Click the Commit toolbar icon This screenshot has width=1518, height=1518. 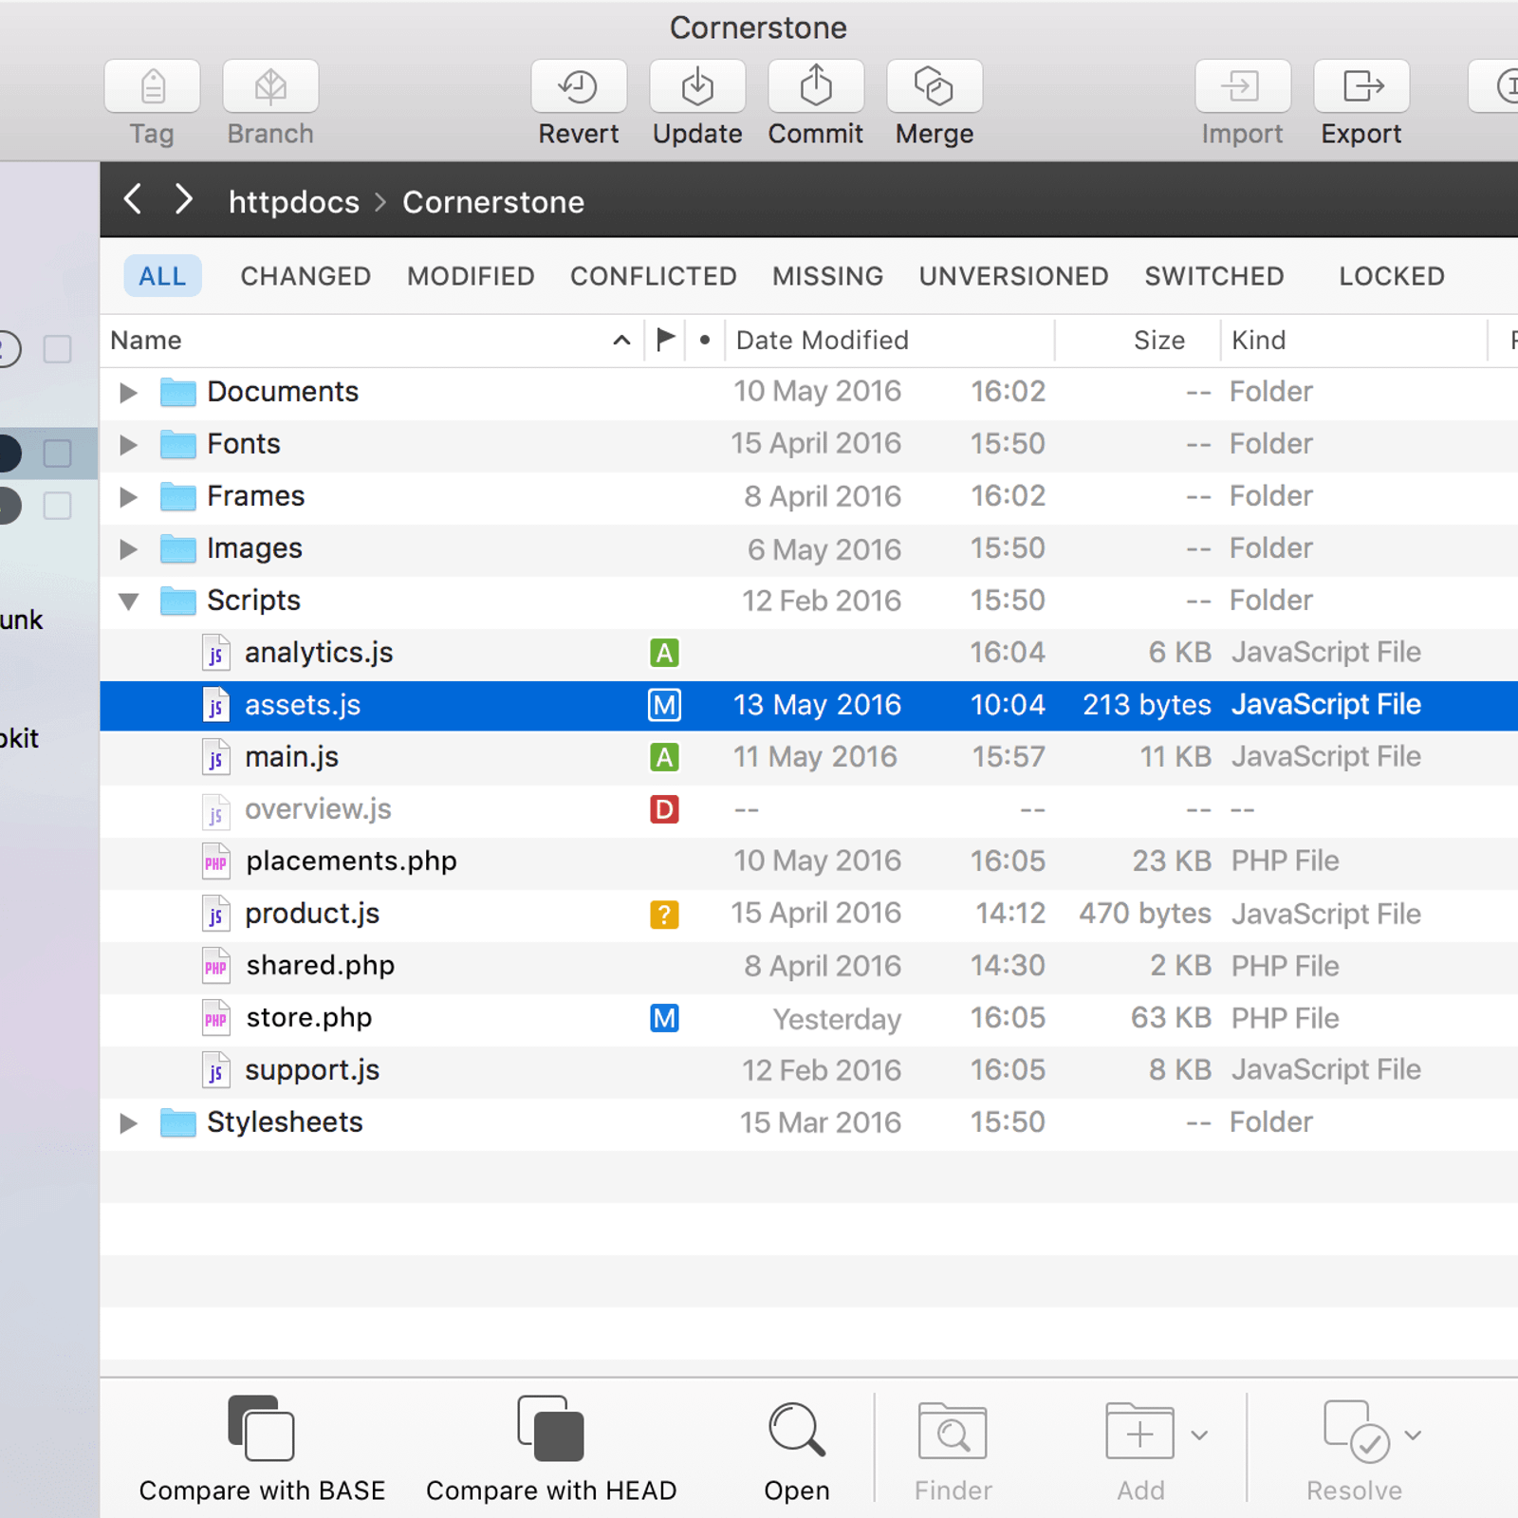tap(816, 86)
